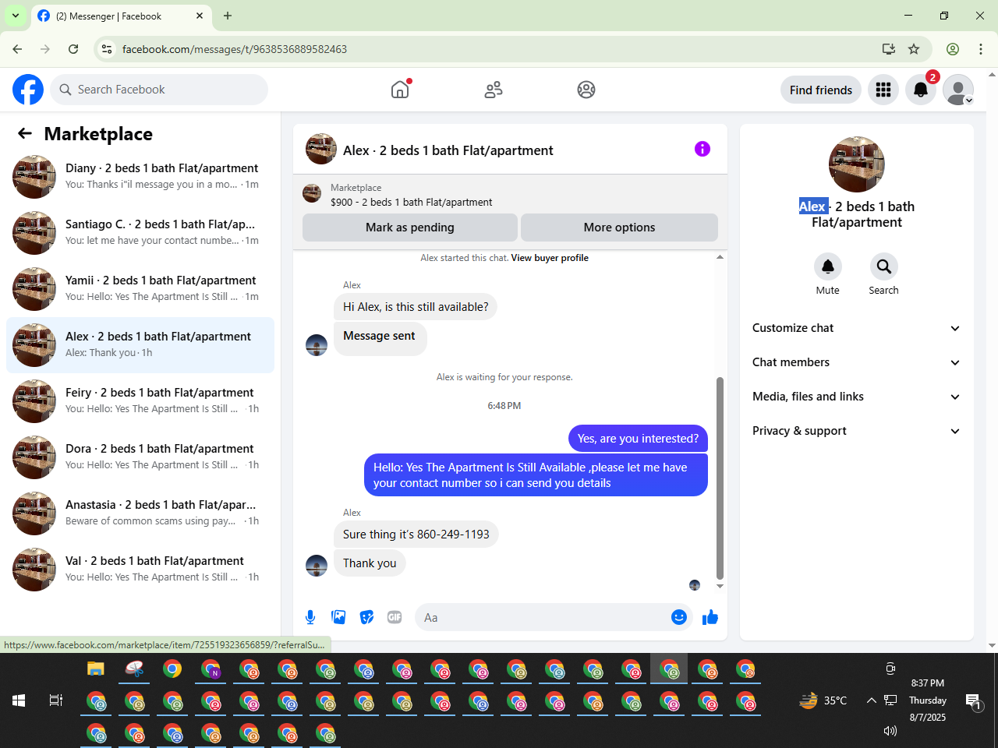Open the Friends icon in top navigation
Viewport: 998px width, 748px height.
point(494,90)
